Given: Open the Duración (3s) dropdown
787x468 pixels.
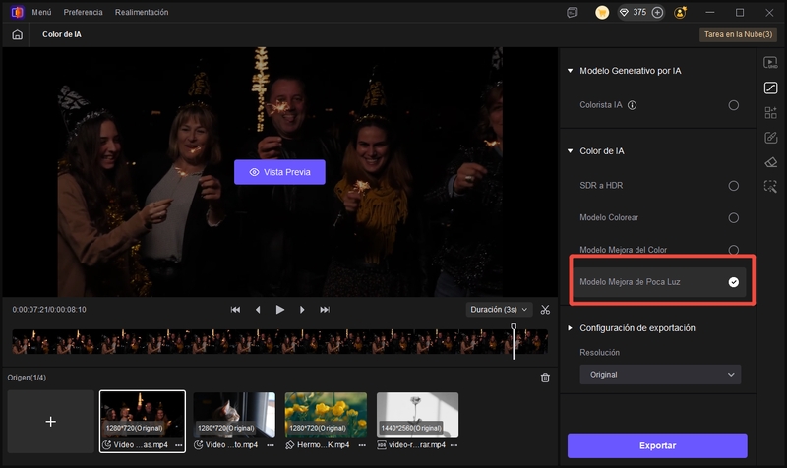Looking at the screenshot, I should point(500,309).
